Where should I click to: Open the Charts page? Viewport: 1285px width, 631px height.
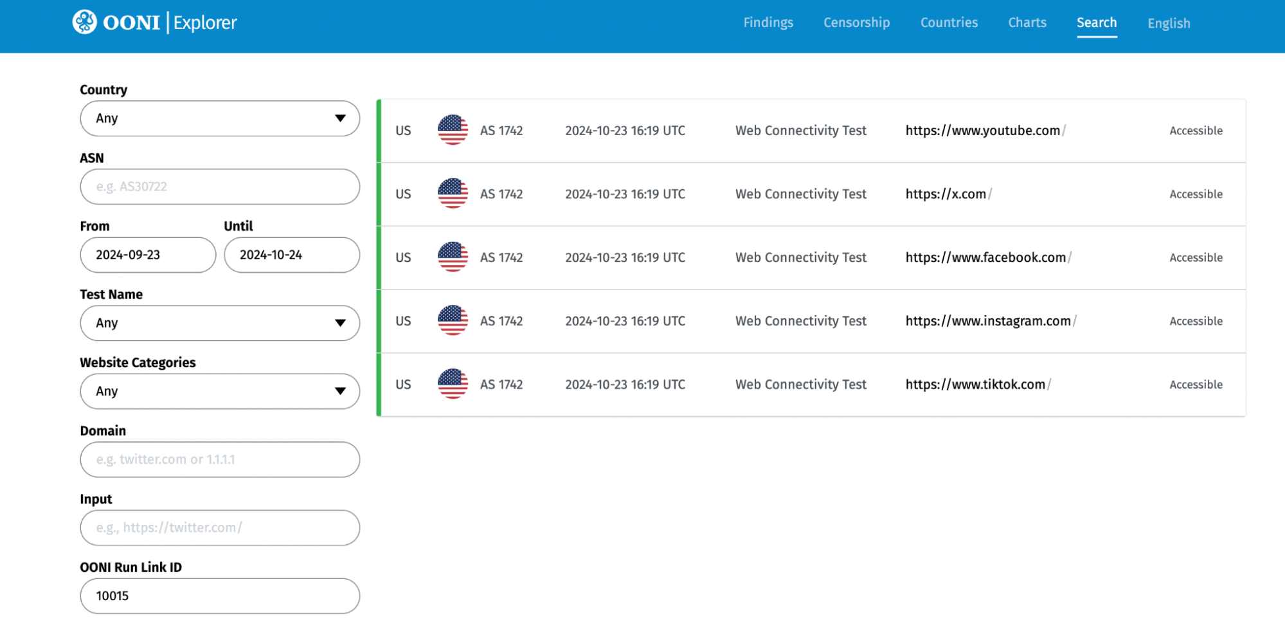click(x=1027, y=23)
